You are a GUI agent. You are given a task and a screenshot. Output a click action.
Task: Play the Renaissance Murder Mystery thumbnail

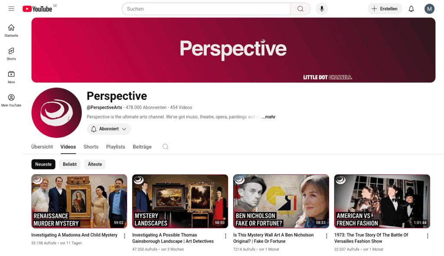point(79,201)
